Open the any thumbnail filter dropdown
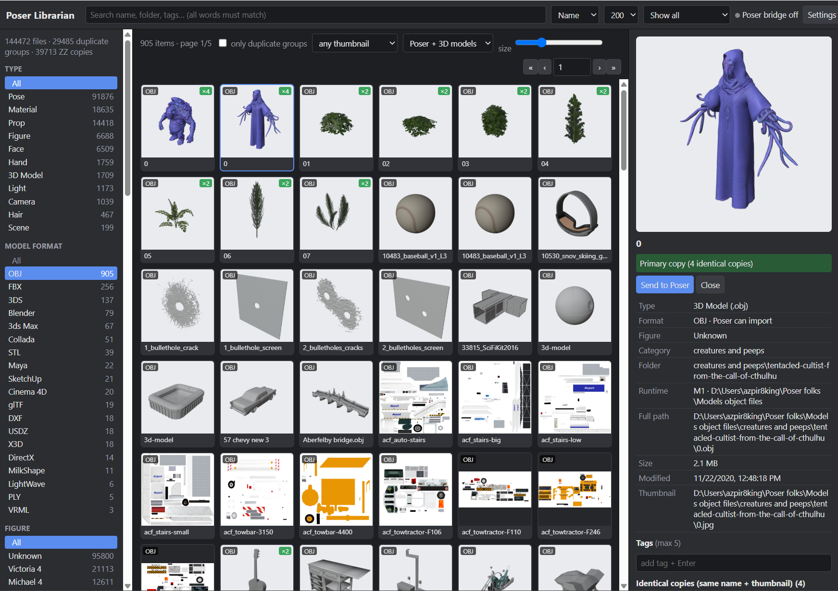Viewport: 838px width, 591px height. point(355,44)
